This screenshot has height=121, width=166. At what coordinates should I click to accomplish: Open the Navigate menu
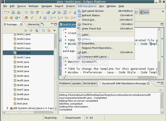[x=47, y=6]
